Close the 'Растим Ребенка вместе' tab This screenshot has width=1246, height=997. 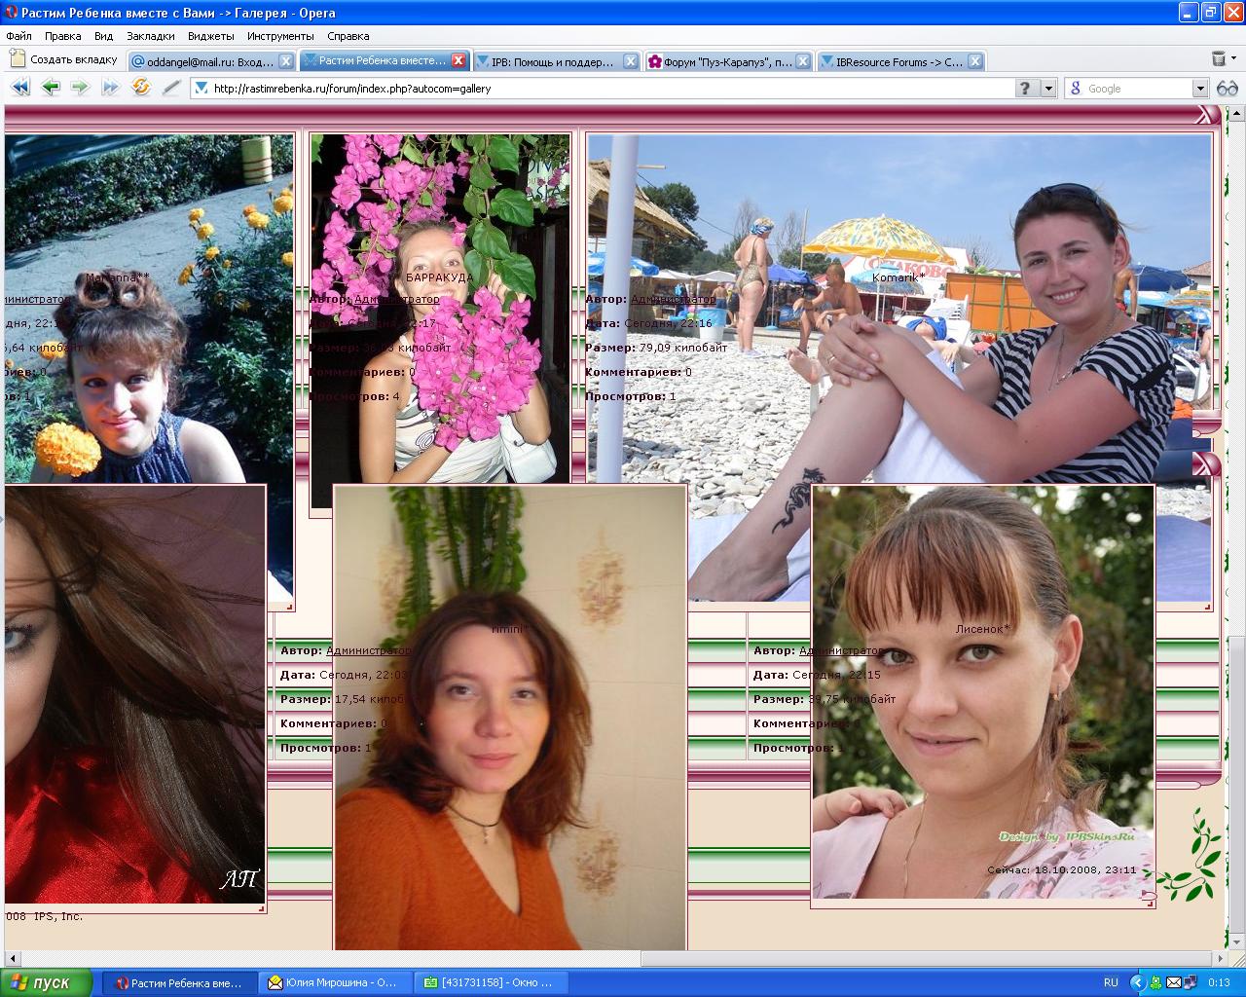point(458,60)
